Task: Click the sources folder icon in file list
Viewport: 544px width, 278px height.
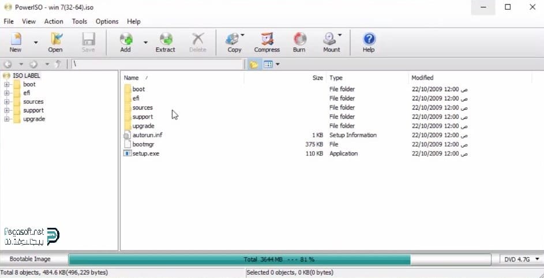Action: pos(127,108)
